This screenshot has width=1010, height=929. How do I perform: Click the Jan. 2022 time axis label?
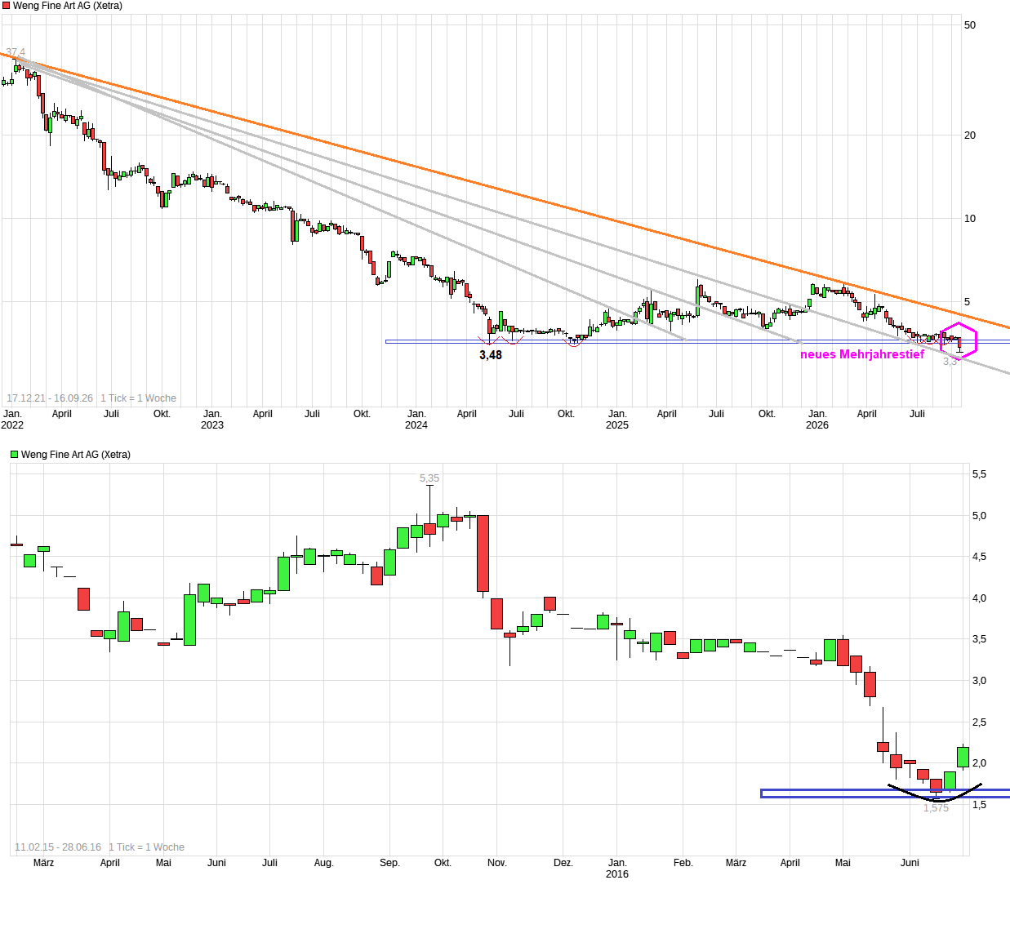(12, 420)
